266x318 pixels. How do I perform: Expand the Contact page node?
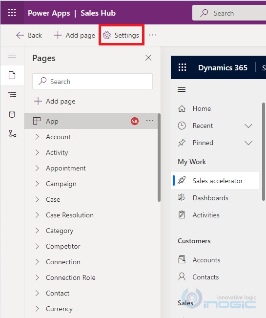click(37, 293)
